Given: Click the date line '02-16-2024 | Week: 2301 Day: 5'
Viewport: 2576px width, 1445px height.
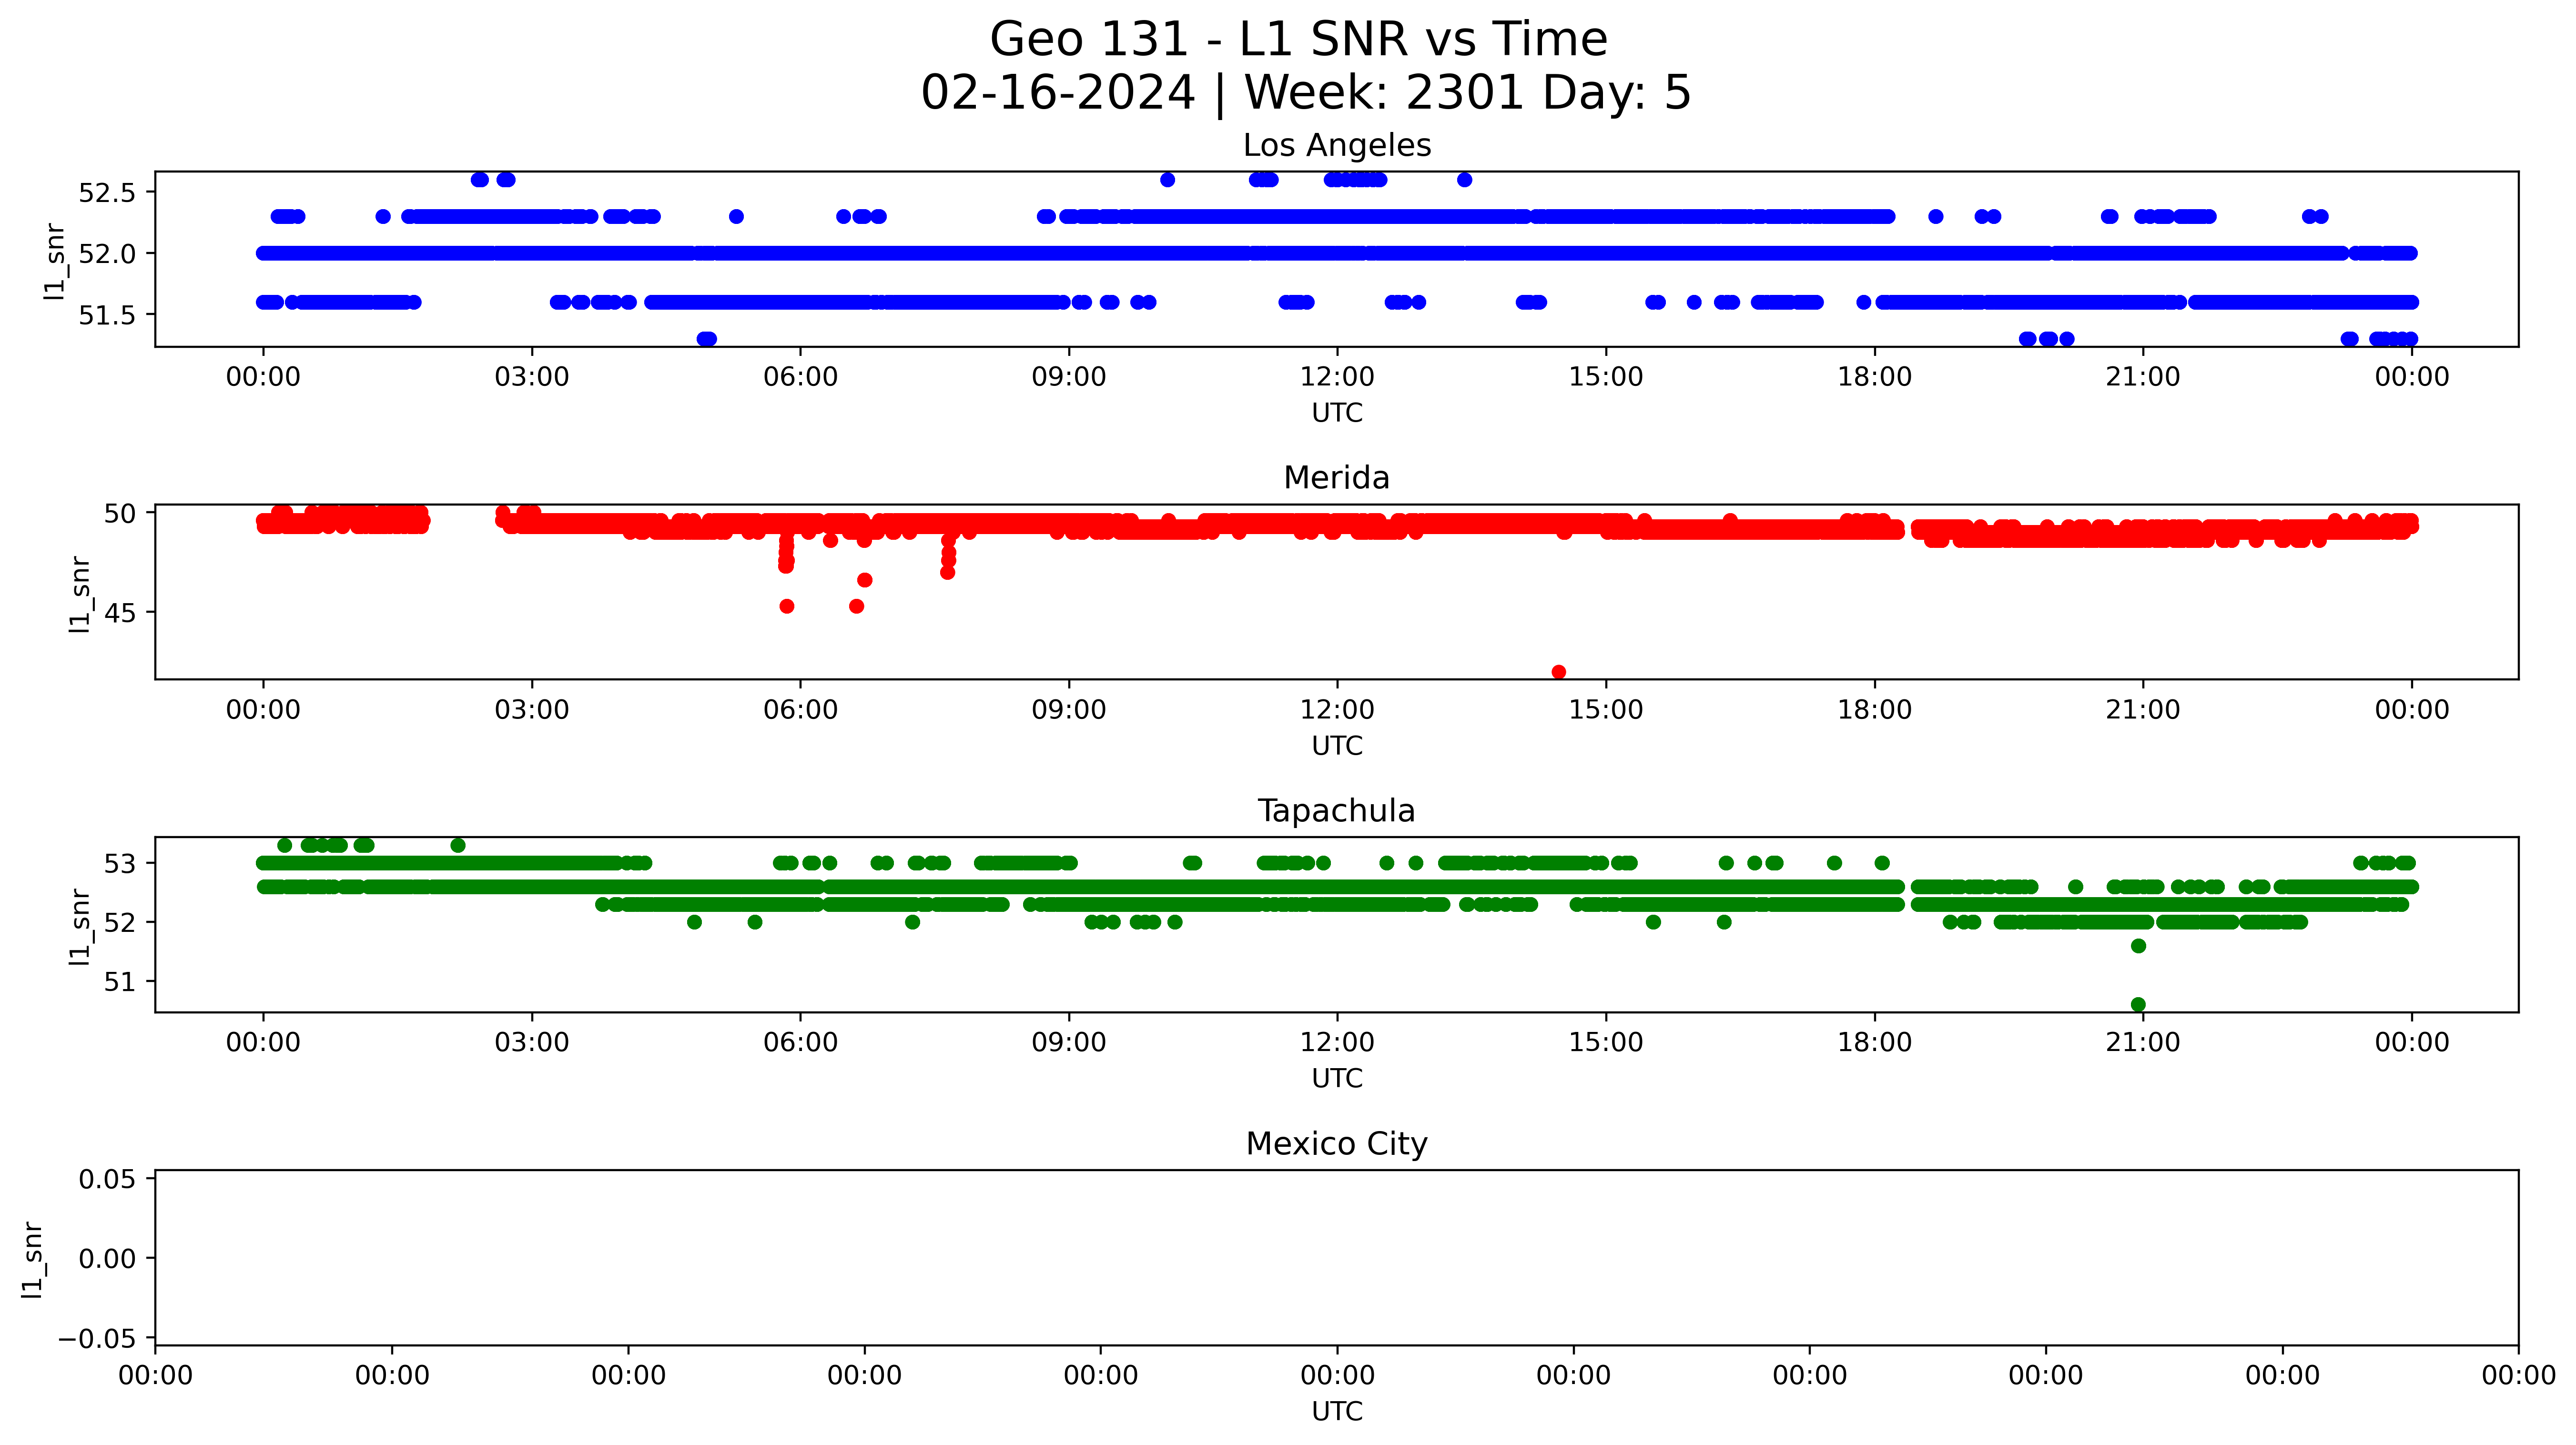Looking at the screenshot, I should tap(1305, 93).
